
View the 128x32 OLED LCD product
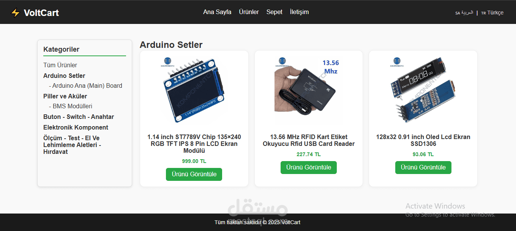point(423,168)
